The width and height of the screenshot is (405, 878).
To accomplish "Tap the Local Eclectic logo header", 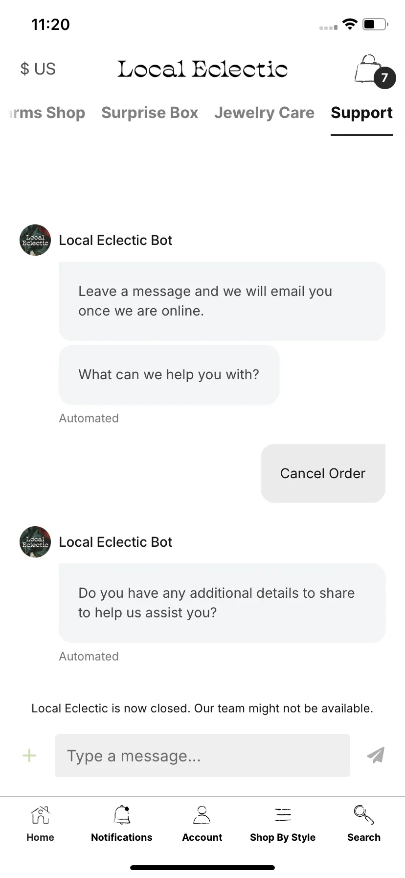I will (x=202, y=69).
